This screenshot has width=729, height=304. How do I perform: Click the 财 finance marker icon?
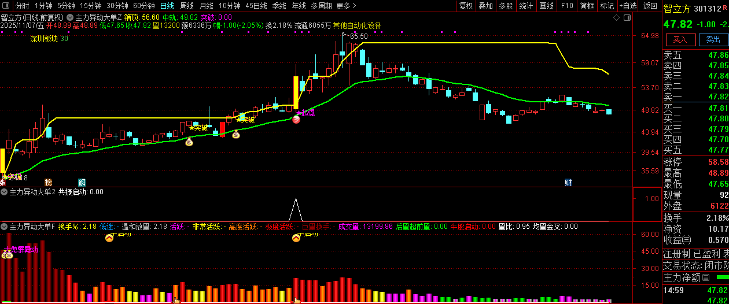coord(568,183)
